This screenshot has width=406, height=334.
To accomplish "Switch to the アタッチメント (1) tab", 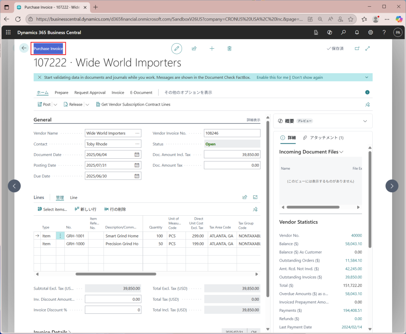I will coord(323,138).
